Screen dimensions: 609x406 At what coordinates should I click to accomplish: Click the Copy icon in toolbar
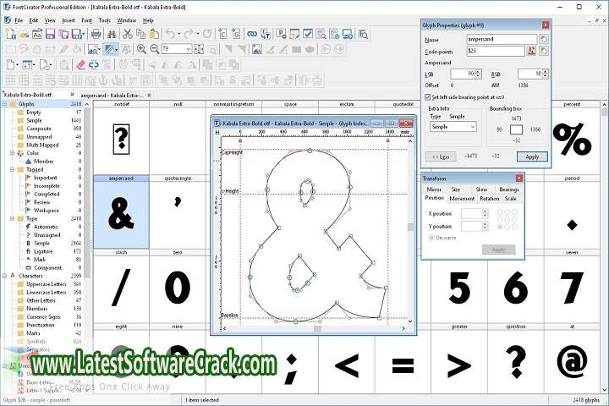141,34
